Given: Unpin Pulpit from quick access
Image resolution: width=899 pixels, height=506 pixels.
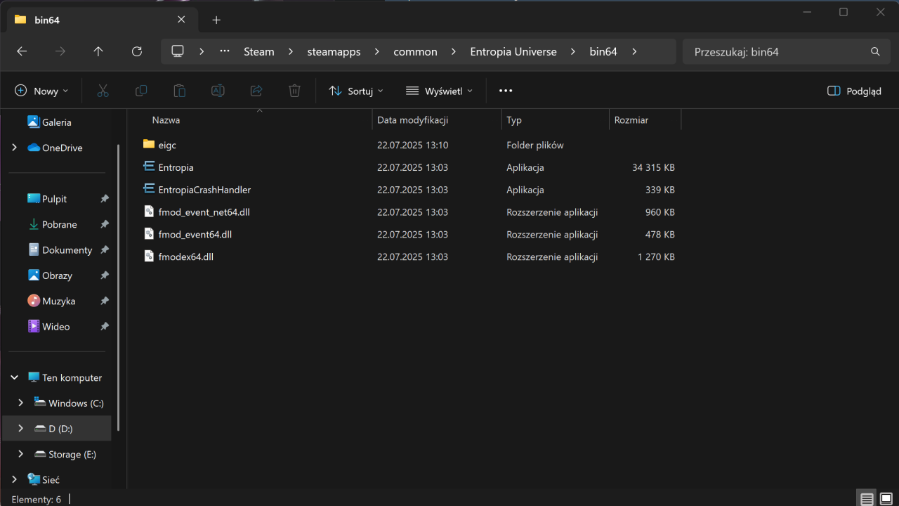Looking at the screenshot, I should point(105,199).
